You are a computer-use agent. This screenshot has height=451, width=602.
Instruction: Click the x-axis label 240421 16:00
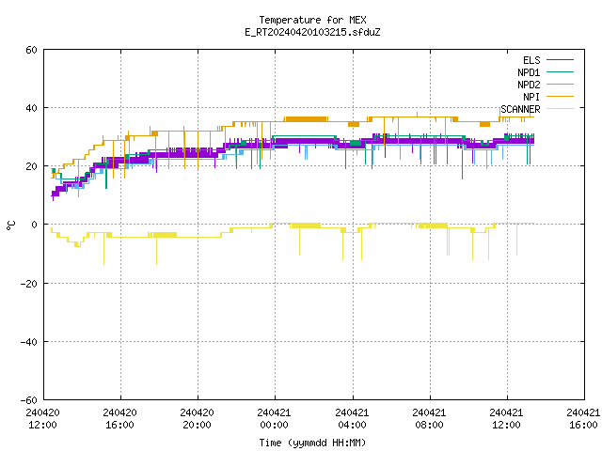(583, 419)
